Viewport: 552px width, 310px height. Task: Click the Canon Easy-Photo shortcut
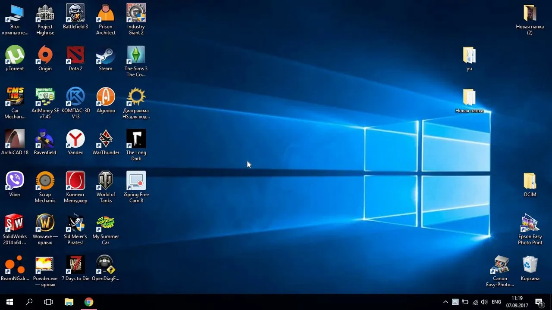pos(500,272)
